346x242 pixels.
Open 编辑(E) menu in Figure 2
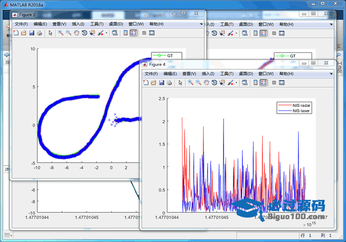pos(40,24)
